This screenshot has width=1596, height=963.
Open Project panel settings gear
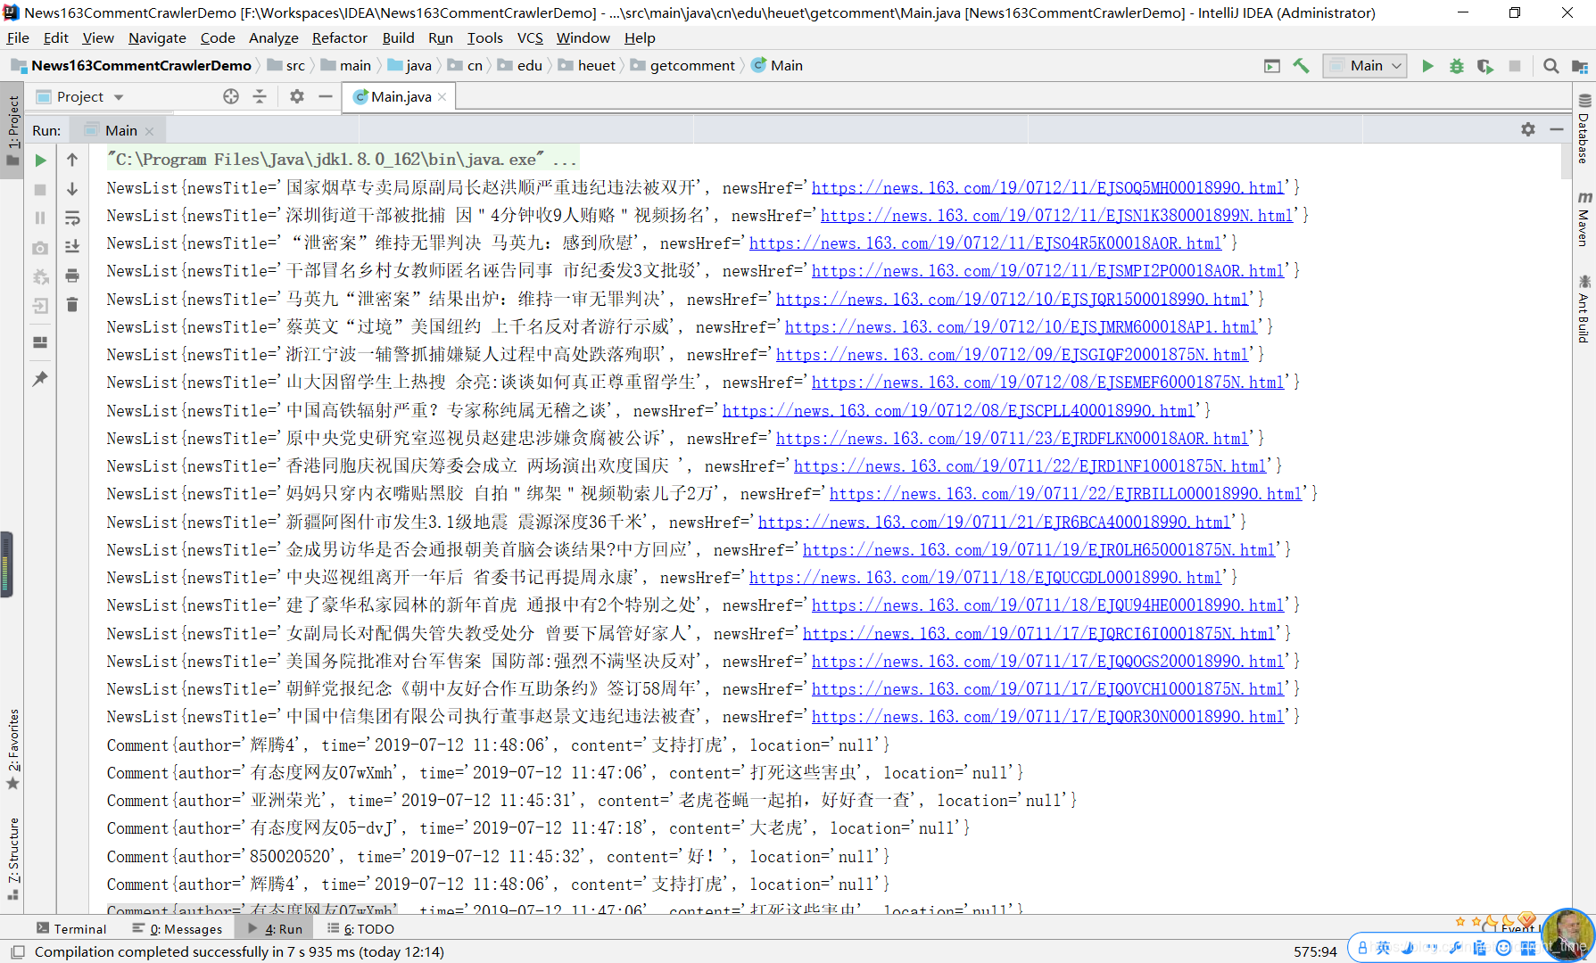(x=297, y=96)
